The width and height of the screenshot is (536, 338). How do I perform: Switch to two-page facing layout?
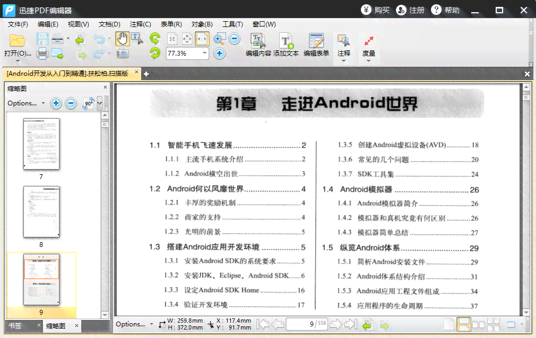[479, 324]
